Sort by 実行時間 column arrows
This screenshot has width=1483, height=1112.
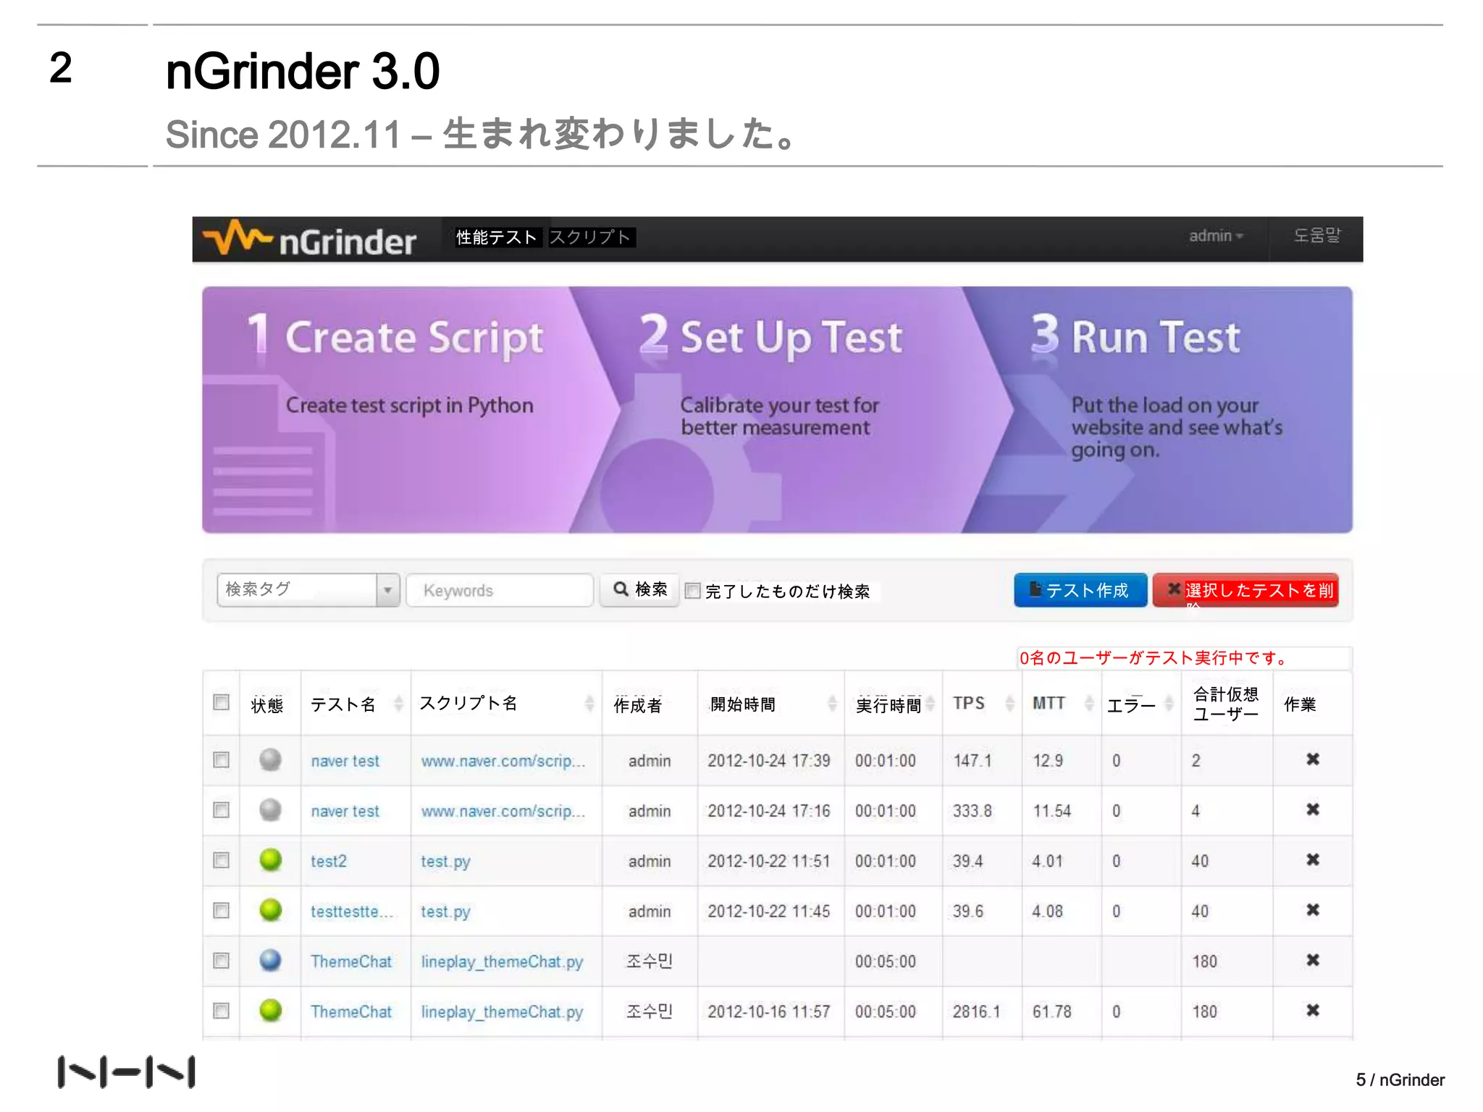tap(930, 703)
